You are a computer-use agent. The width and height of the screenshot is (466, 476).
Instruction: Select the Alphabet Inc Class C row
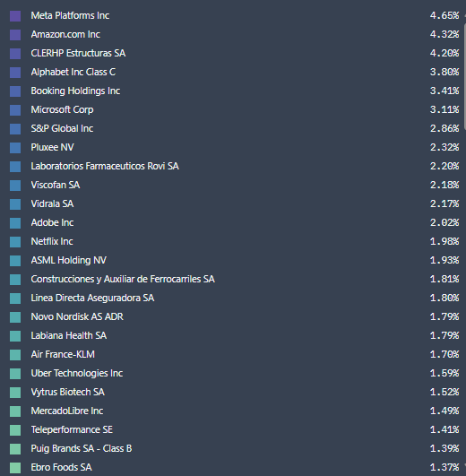73,72
